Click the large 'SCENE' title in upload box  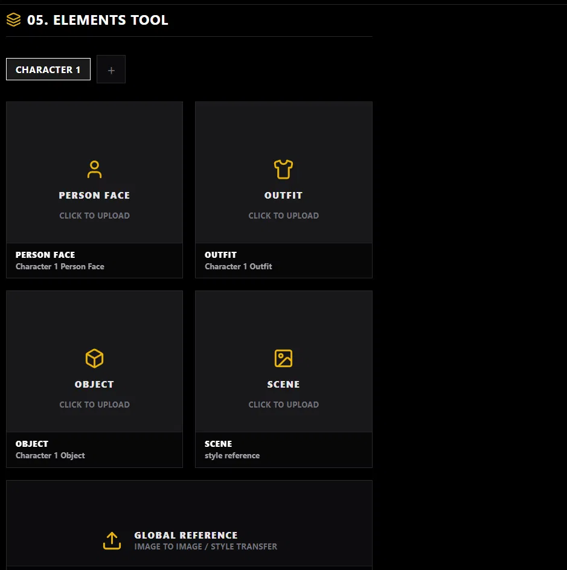tap(283, 384)
